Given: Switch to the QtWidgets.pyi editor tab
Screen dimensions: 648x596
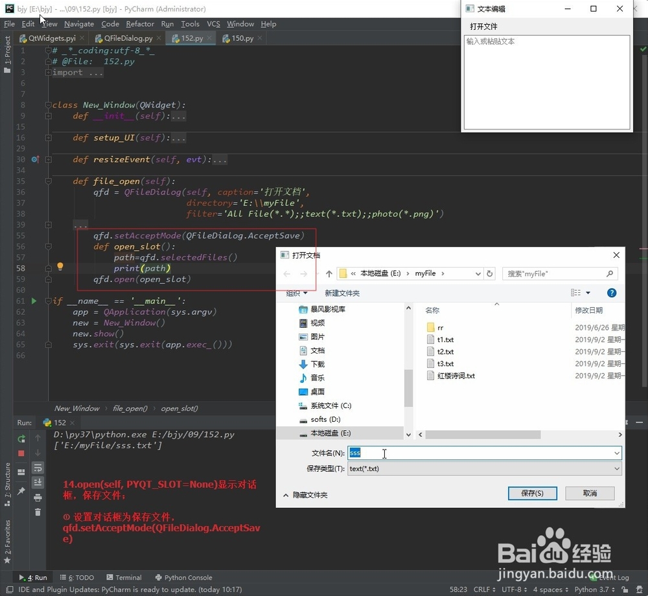Looking at the screenshot, I should point(52,38).
